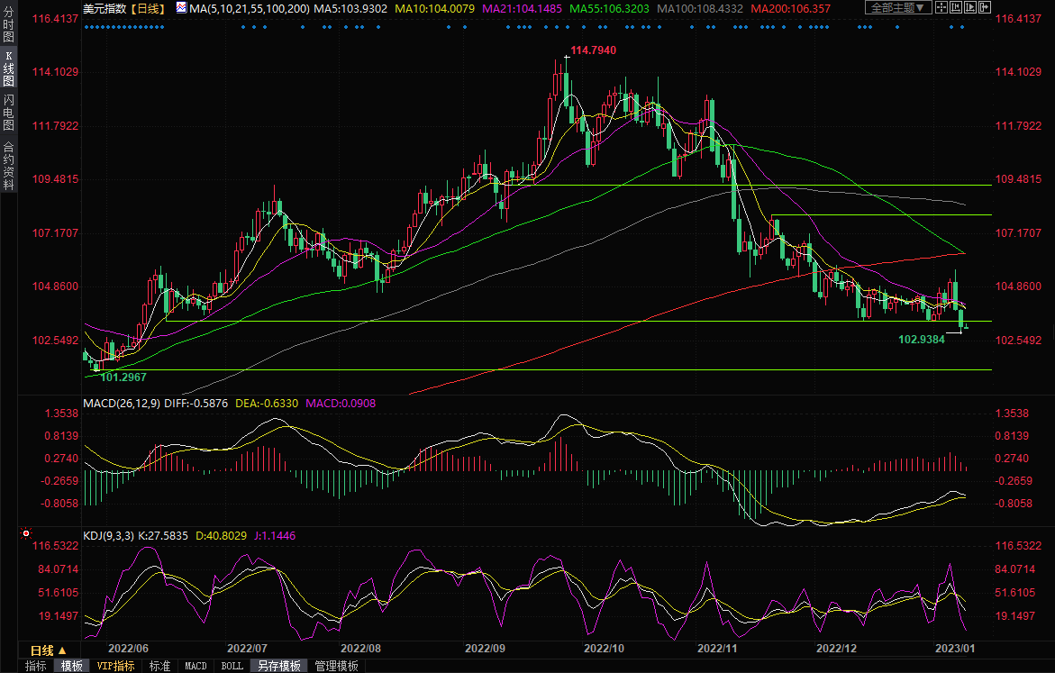This screenshot has height=673, width=1055.
Task: Expand the 日线 period selector
Action: coord(48,650)
